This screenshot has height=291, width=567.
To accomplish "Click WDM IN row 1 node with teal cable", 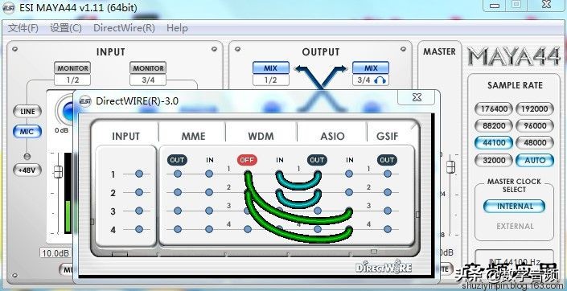I will [x=279, y=174].
